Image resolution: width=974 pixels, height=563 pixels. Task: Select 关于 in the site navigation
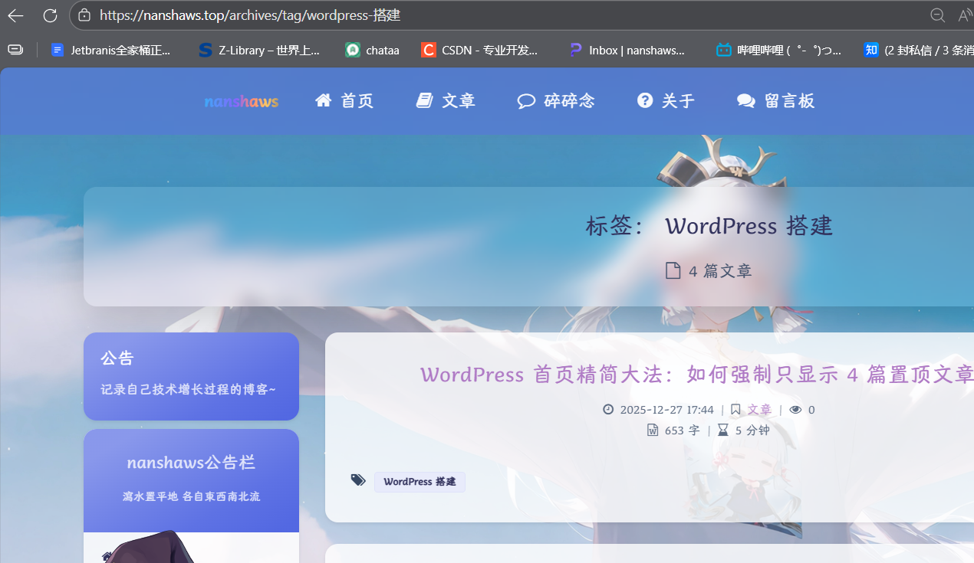point(666,101)
